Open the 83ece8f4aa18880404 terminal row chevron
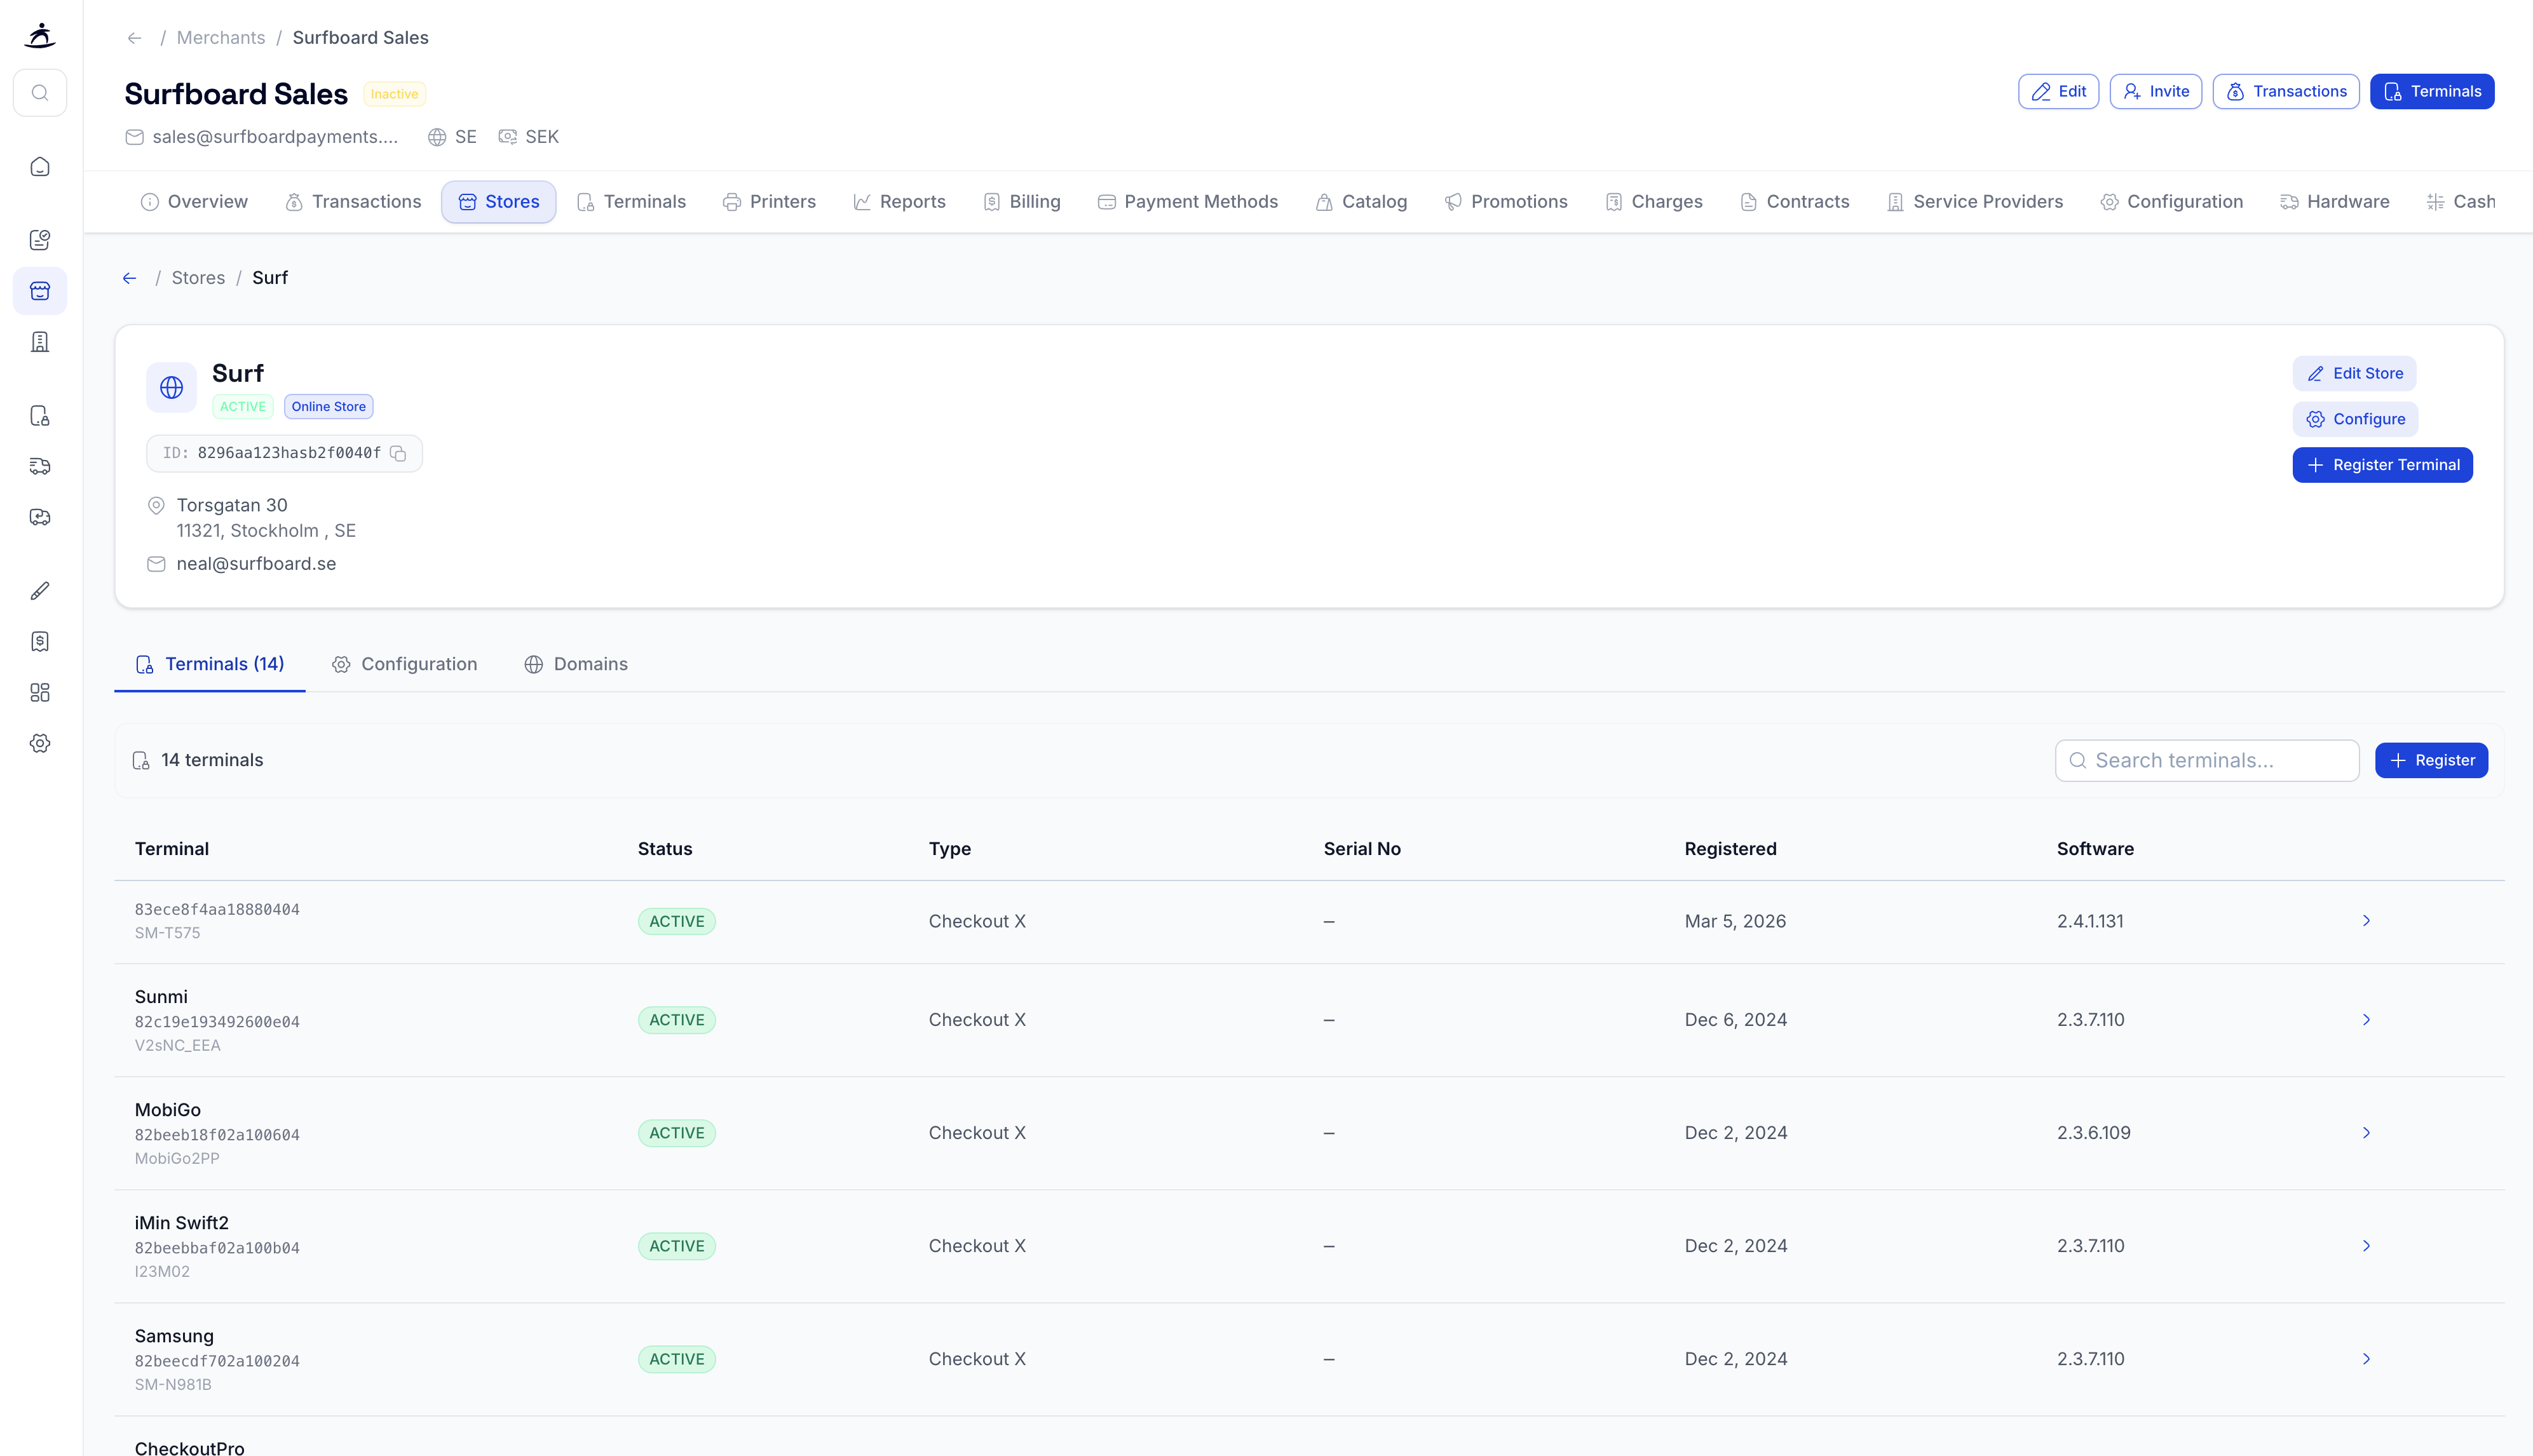The height and width of the screenshot is (1456, 2533). coord(2366,920)
